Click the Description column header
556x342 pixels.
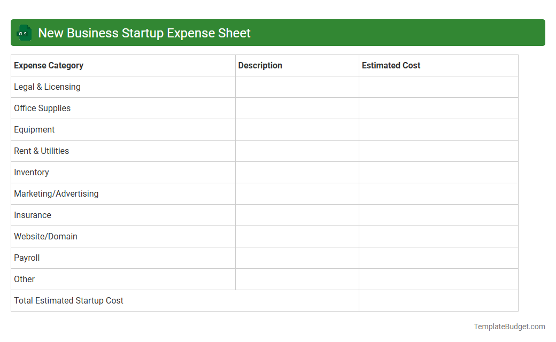tap(260, 65)
